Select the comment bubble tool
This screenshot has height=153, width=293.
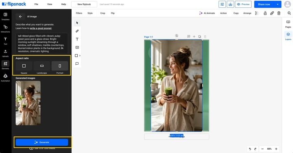click(77, 64)
